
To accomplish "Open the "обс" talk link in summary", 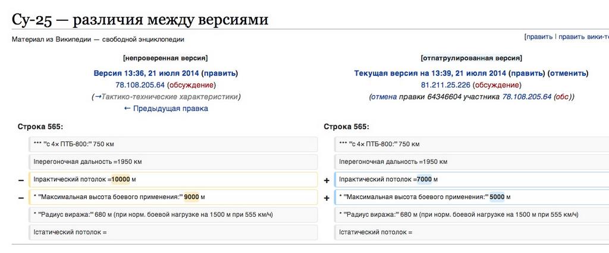I will pos(561,97).
